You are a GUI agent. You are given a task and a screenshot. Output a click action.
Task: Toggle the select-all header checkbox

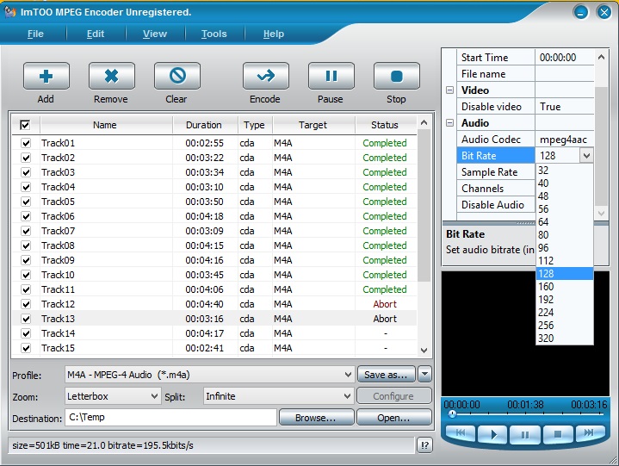[x=25, y=125]
